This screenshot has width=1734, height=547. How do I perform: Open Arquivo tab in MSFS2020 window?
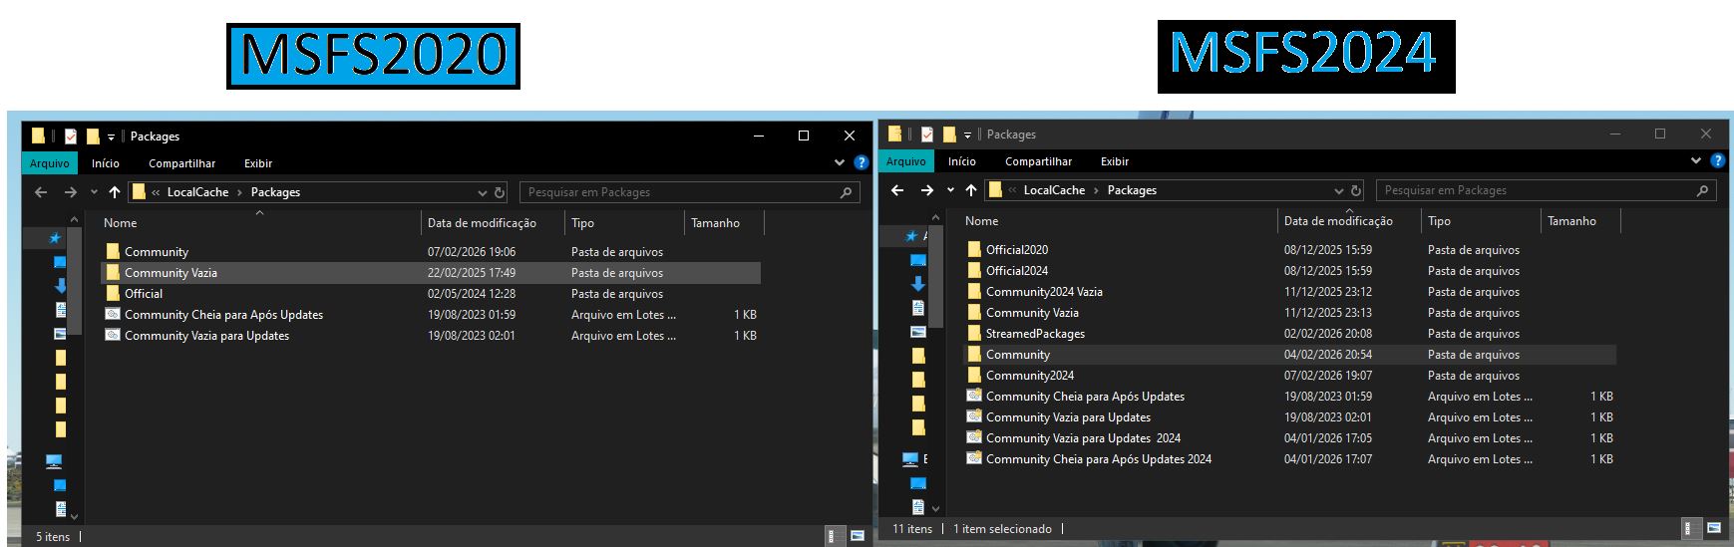pos(50,163)
